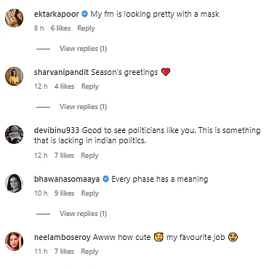Screen dimensions: 269x269
Task: Open neelamboseroy's profile photo
Action: click(x=15, y=241)
